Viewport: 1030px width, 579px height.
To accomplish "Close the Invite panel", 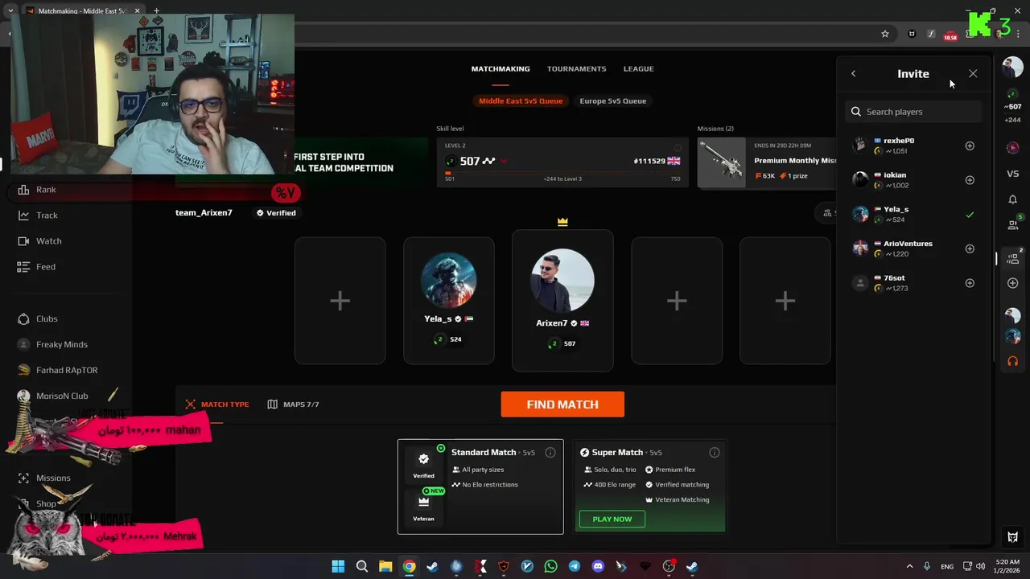I will point(973,73).
